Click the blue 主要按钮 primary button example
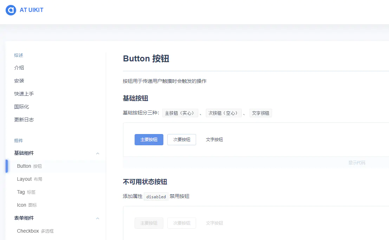Viewport: 389px width, 240px height. 149,139
